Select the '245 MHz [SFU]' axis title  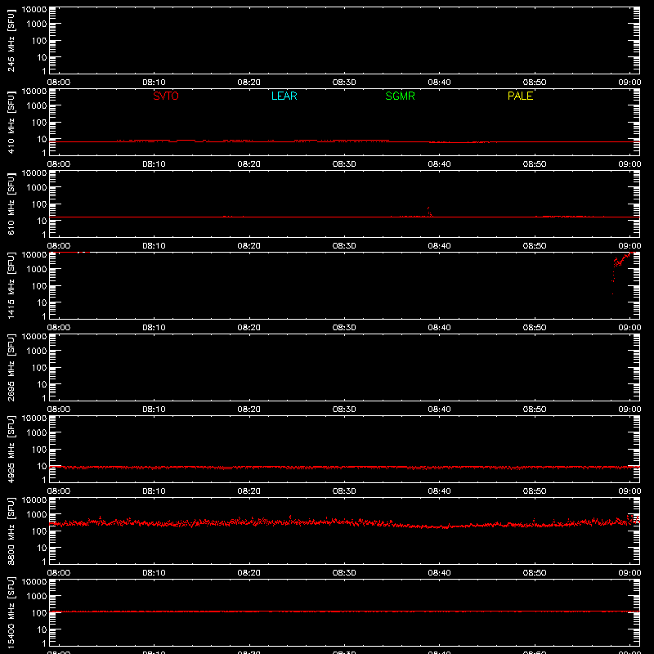point(11,40)
